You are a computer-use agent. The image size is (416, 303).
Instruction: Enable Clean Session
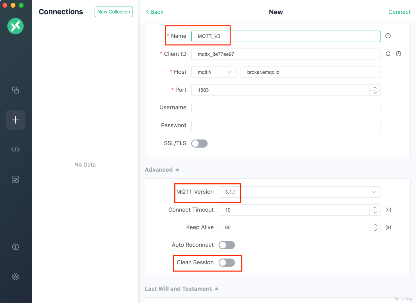pos(227,262)
